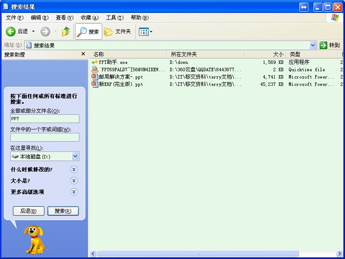Open the address bar dropdown arrow

pos(313,45)
